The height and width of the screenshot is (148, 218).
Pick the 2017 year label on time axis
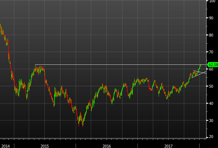click(168, 146)
